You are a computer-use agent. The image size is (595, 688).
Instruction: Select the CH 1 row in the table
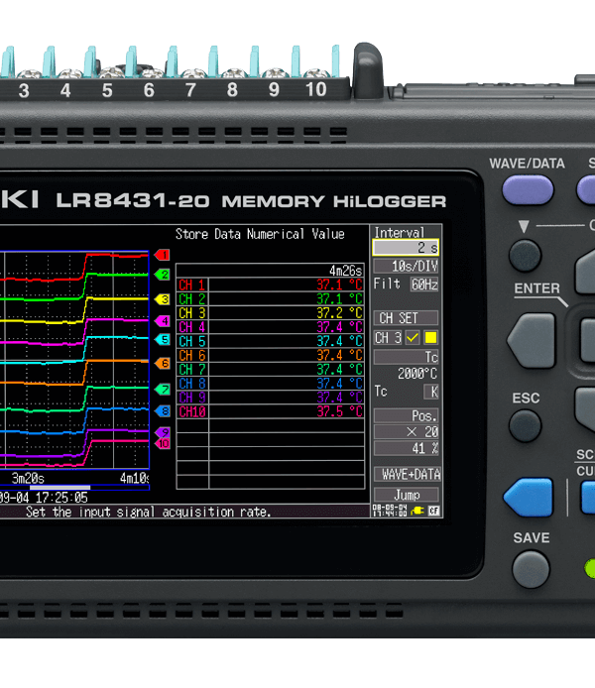click(x=270, y=285)
